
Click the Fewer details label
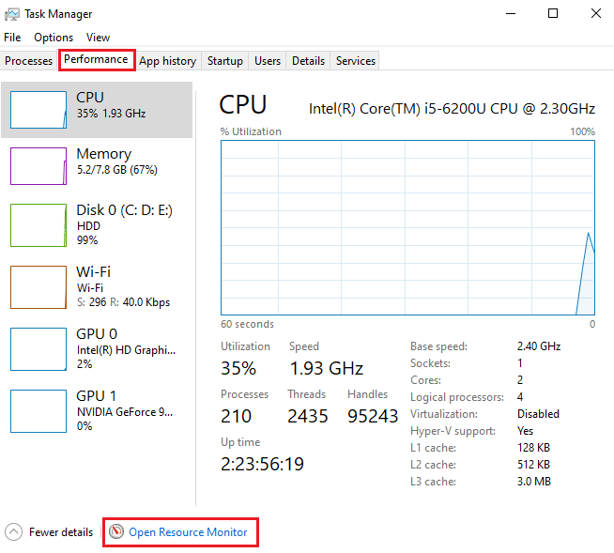coord(61,531)
